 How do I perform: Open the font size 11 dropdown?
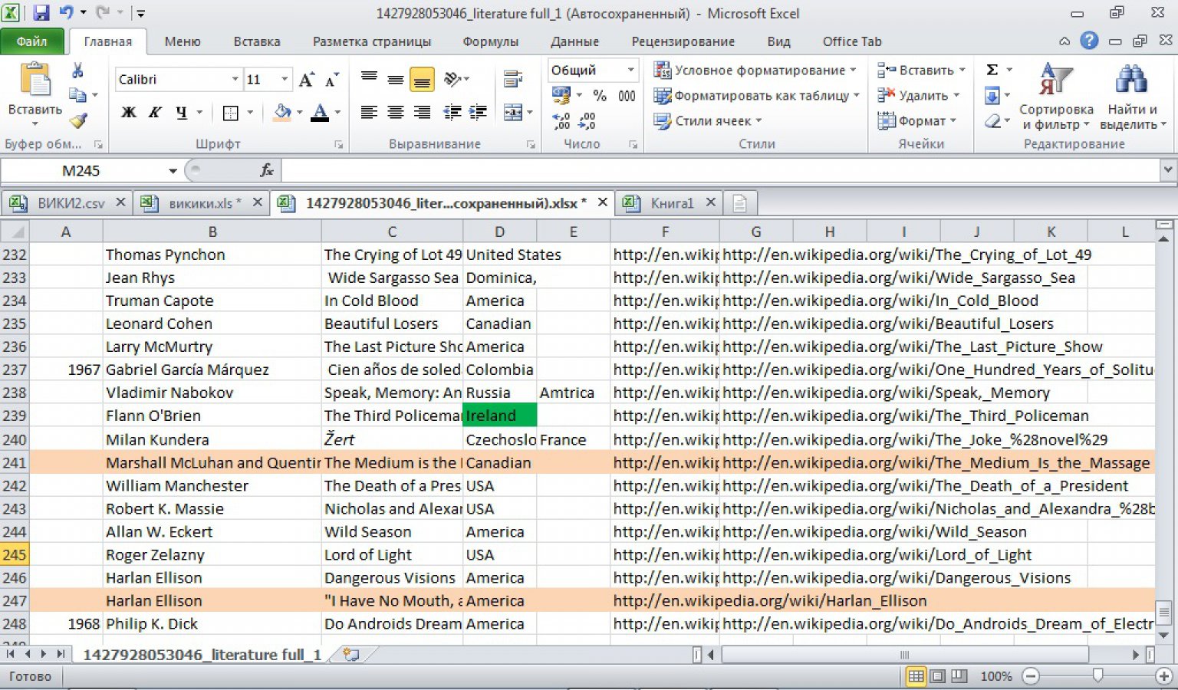coord(285,79)
